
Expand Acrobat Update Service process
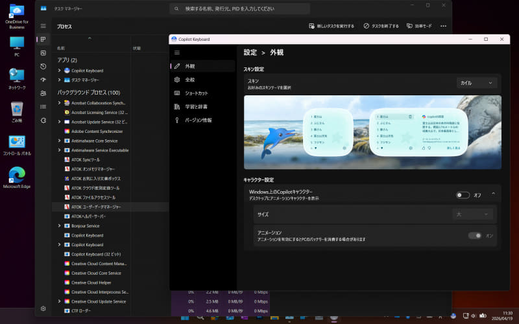pos(59,122)
